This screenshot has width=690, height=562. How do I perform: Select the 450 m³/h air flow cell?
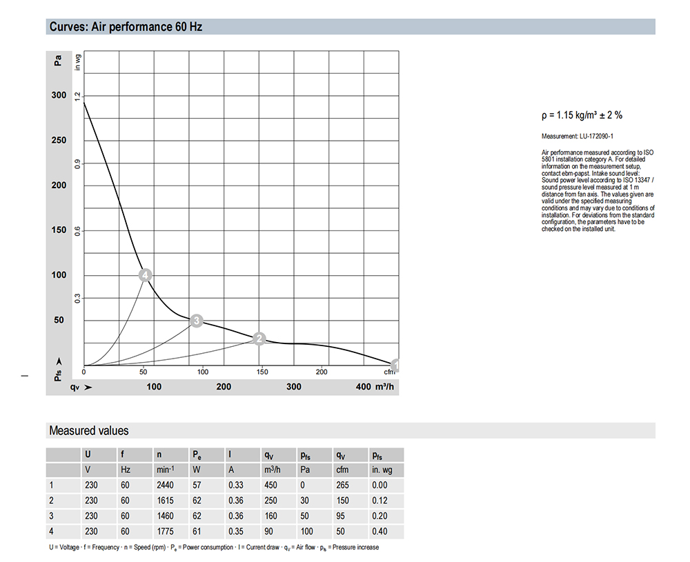tap(270, 485)
